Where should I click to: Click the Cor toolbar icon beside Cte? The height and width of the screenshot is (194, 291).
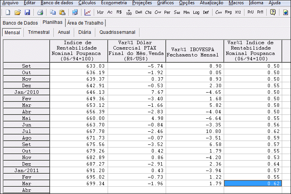click(158, 12)
